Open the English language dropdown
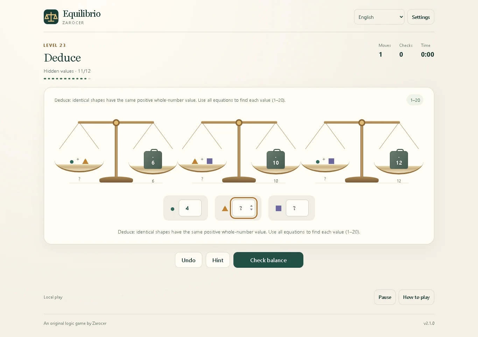Screen dimensions: 478x337 379,17
